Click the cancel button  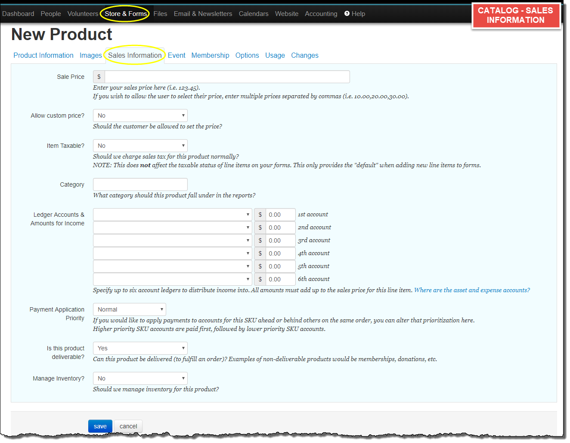[128, 426]
